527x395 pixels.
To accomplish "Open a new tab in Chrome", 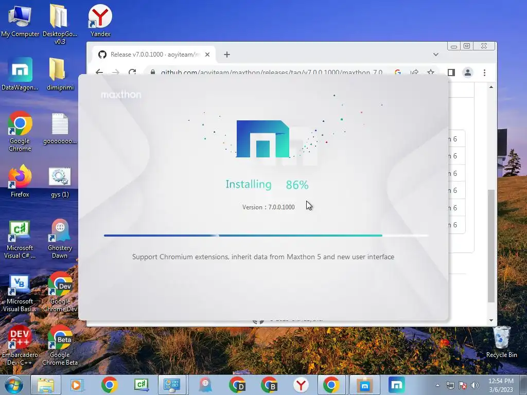I will coord(227,55).
